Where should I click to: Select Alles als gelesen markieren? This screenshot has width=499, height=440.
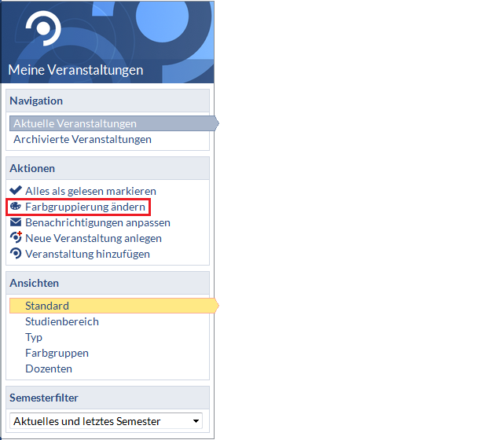[90, 191]
